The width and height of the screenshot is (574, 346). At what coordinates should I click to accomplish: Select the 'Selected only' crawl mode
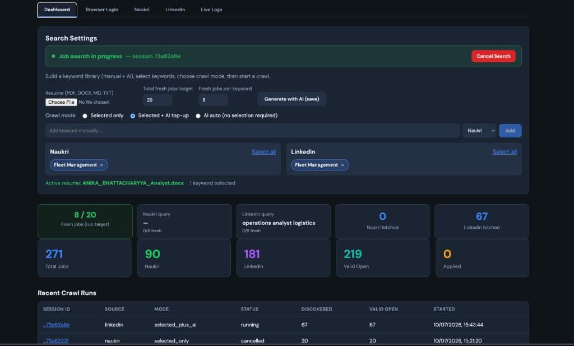click(85, 116)
